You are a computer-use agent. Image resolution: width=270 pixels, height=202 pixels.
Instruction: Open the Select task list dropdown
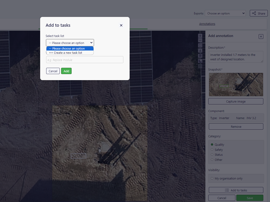tap(70, 43)
